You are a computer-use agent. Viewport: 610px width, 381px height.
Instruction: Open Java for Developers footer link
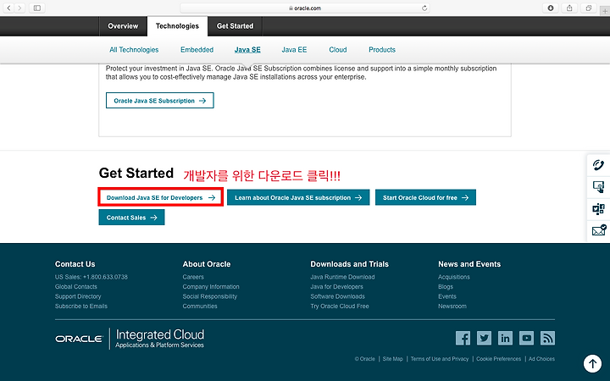(336, 286)
